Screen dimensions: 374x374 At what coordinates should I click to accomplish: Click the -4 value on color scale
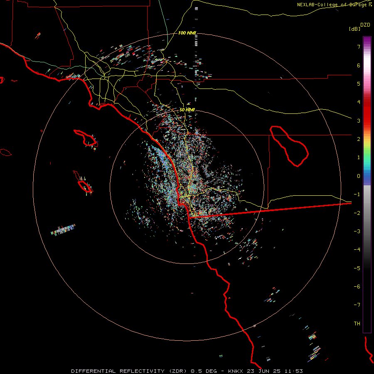point(357,250)
